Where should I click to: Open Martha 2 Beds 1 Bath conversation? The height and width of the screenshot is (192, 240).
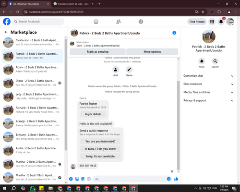pyautogui.click(x=32, y=178)
